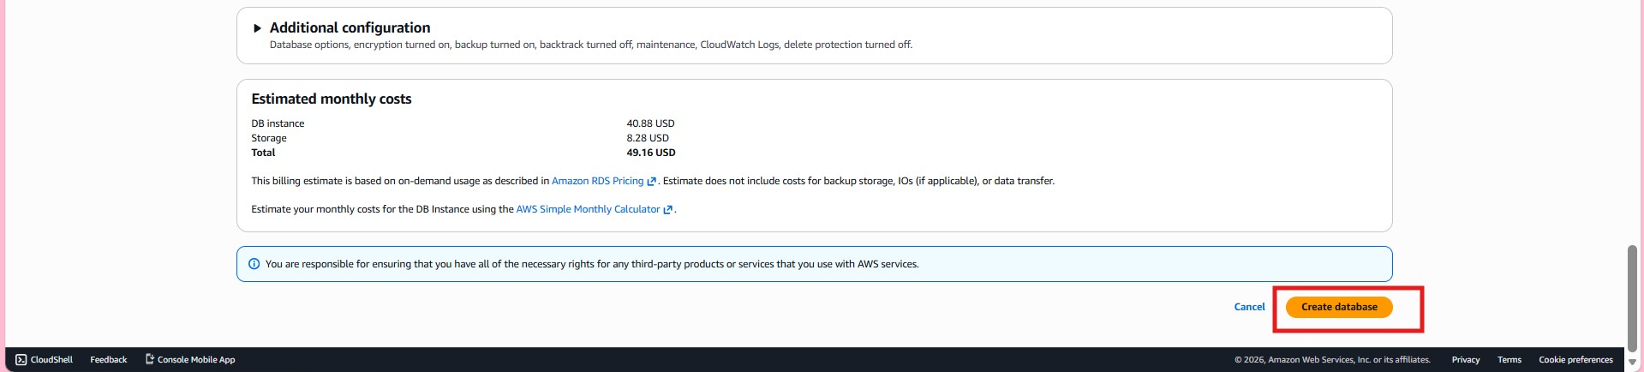This screenshot has height=372, width=1644.
Task: Click the Additional configuration heading
Action: pos(350,27)
